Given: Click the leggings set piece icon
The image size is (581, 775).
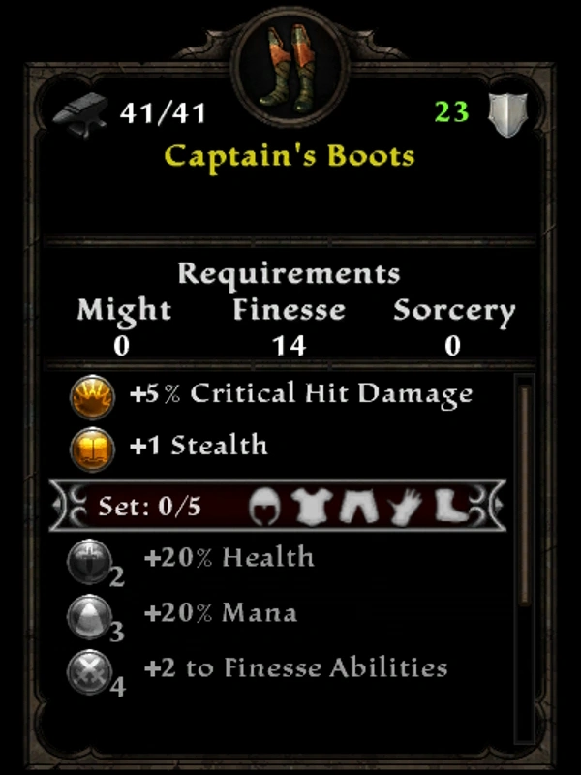Looking at the screenshot, I should click(359, 507).
